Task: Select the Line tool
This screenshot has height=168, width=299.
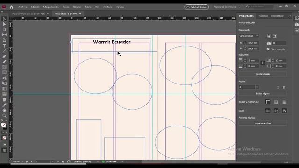Action: [4, 51]
